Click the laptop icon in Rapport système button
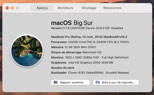Image resolution: width=154 pixels, height=95 pixels. (56, 82)
